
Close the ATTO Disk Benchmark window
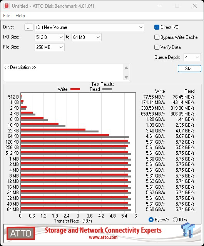[x=195, y=6]
